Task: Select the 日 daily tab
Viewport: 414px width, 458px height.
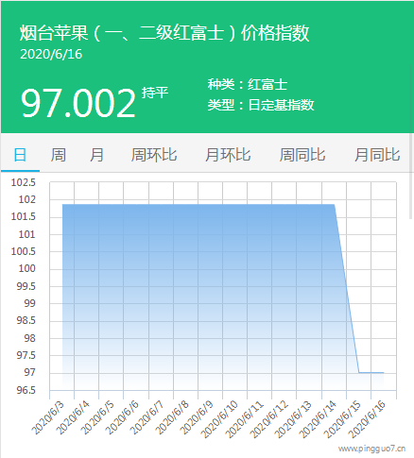Action: point(20,155)
